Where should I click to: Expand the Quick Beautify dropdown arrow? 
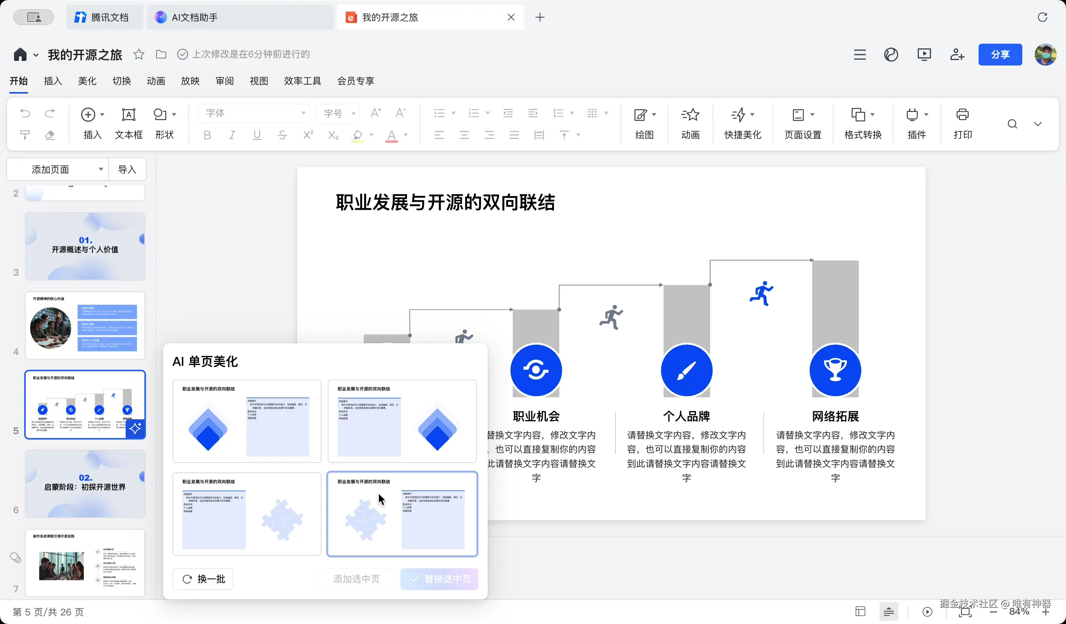[x=752, y=115]
